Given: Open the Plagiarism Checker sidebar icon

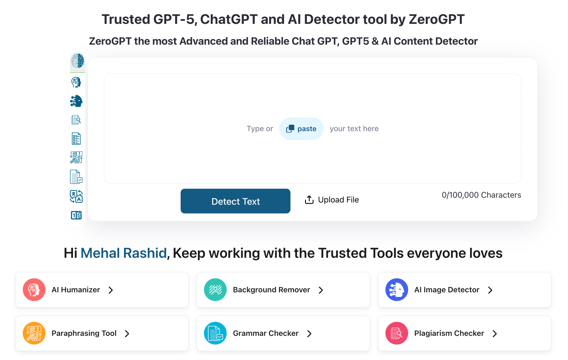Looking at the screenshot, I should [77, 119].
